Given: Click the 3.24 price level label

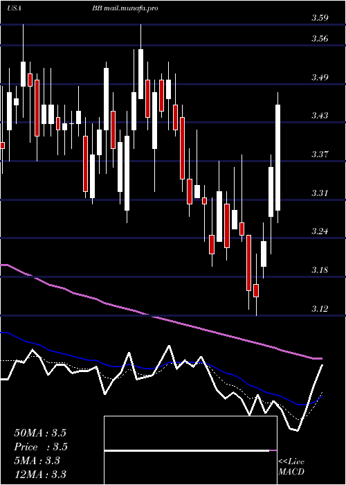Looking at the screenshot, I should click(x=320, y=231).
